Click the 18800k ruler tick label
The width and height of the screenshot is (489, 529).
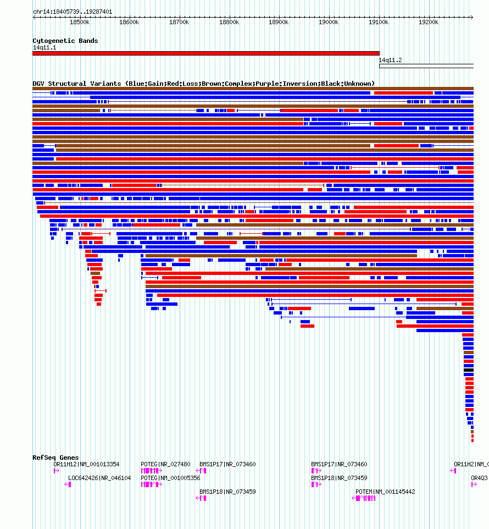[x=229, y=22]
